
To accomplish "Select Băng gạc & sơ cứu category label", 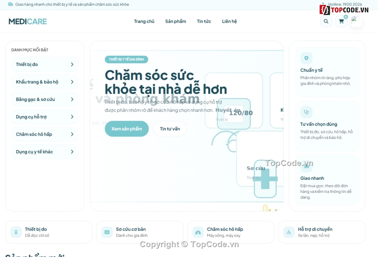I will (x=35, y=99).
